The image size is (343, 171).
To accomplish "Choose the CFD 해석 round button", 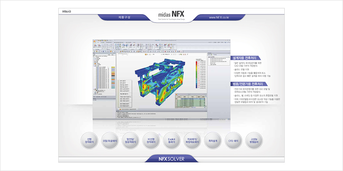I will [x=233, y=141].
